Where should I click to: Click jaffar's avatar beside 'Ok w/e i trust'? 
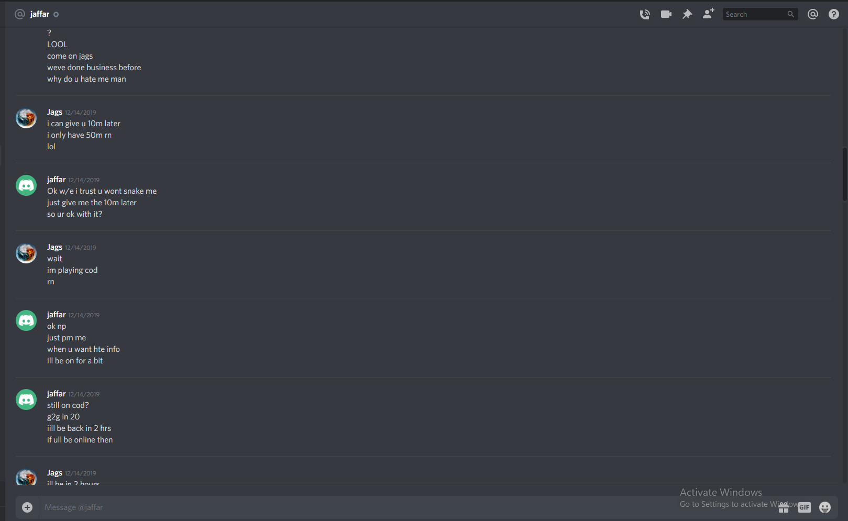(x=26, y=185)
